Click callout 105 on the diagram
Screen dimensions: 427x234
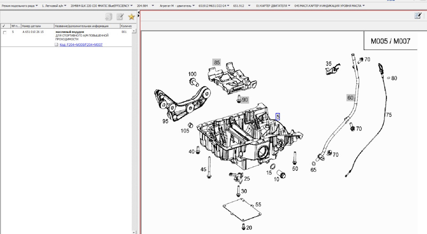(185, 131)
